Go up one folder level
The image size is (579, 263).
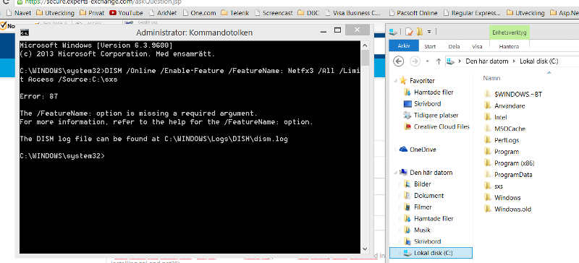[439, 61]
